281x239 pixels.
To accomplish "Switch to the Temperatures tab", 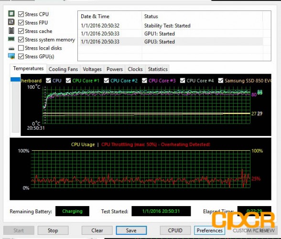I will [x=28, y=69].
